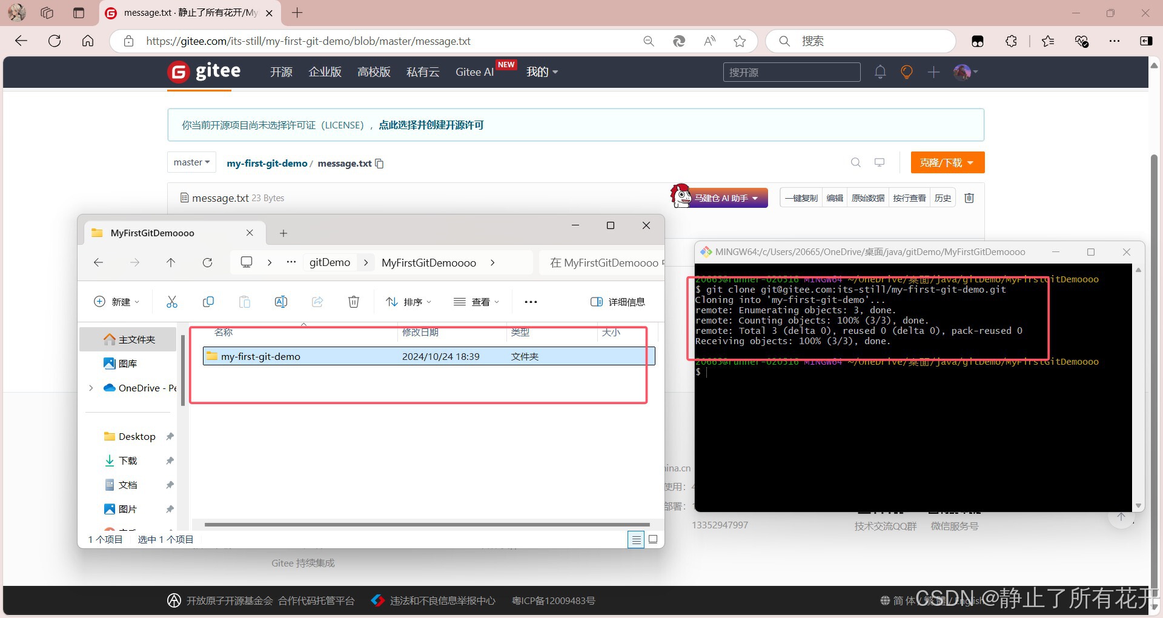
Task: Open the user avatar menu on Gitee
Action: (x=966, y=72)
